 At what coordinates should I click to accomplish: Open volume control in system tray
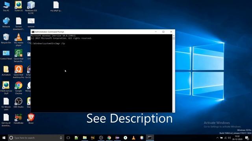coord(229,138)
